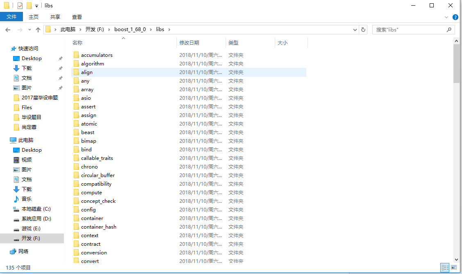Click the back navigation arrow
This screenshot has height=274, width=462.
(8, 29)
